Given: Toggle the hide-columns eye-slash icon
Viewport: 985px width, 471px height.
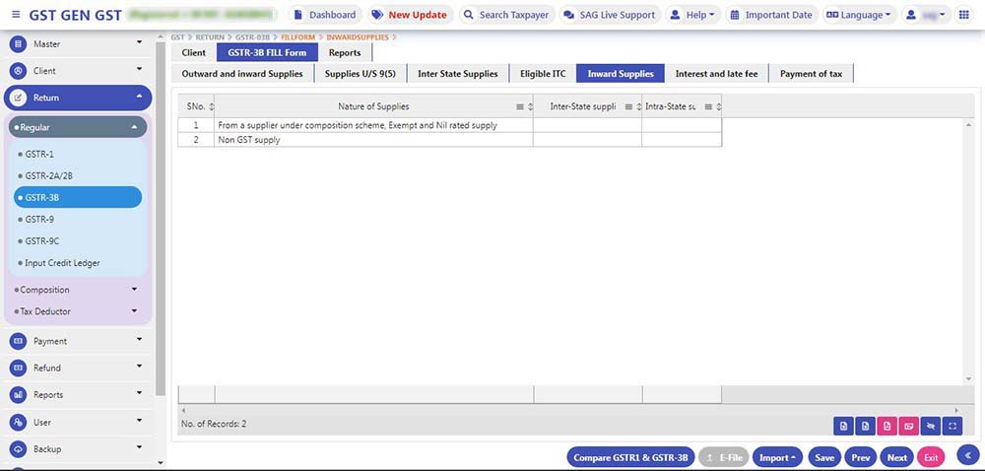Looking at the screenshot, I should [931, 426].
